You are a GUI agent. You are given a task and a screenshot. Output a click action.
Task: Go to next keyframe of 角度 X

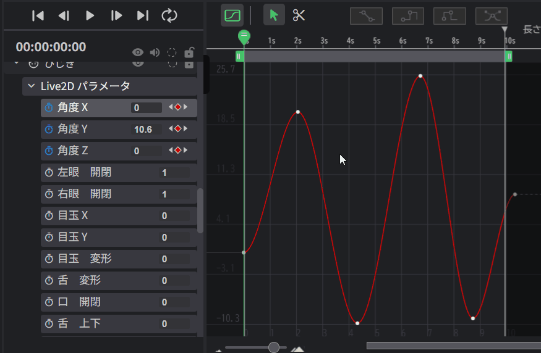(185, 107)
